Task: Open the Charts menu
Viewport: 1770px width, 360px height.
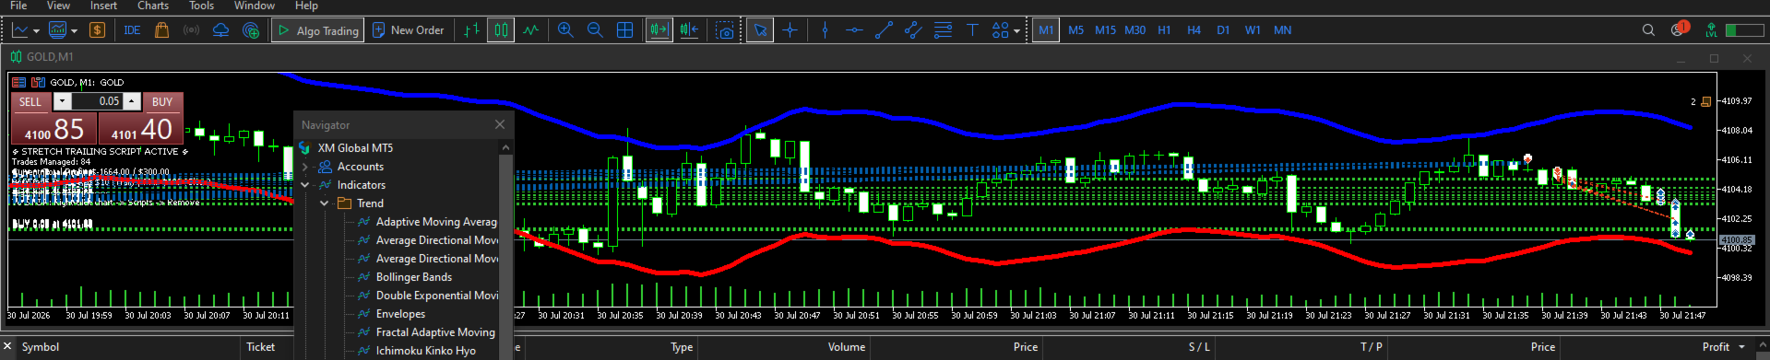Action: pyautogui.click(x=153, y=6)
